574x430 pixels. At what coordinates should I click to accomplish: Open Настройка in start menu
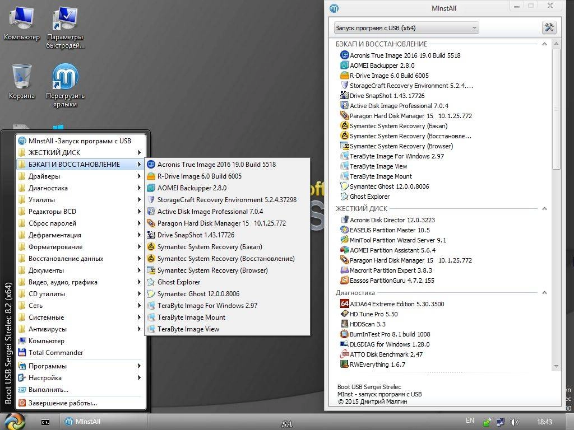point(80,378)
